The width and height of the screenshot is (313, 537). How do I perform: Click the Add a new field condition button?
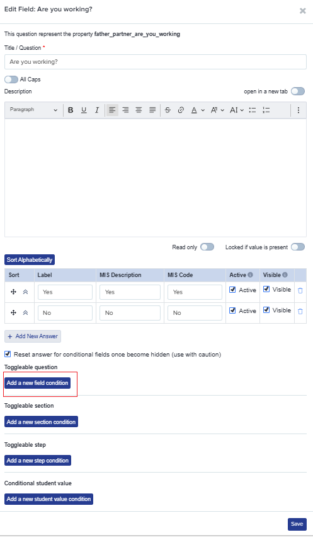38,383
